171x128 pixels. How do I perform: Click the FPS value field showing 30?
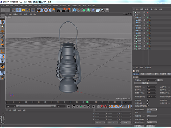coord(151,87)
